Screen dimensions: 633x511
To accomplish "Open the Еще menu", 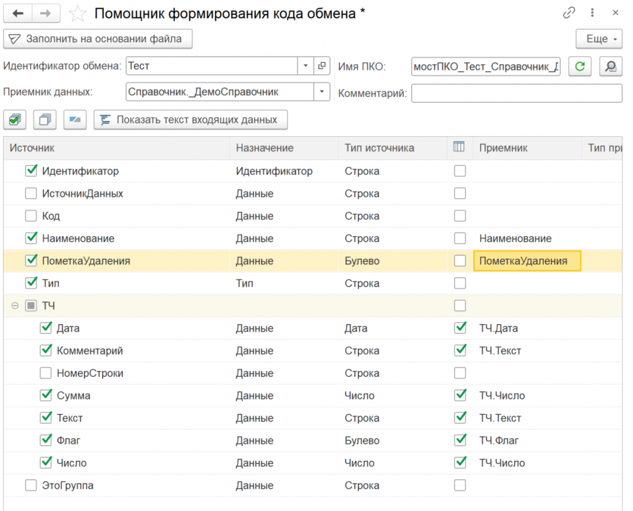I will pos(598,39).
